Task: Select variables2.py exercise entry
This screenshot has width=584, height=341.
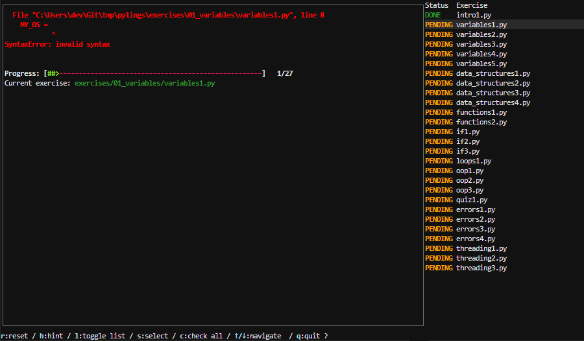Action: [x=481, y=34]
